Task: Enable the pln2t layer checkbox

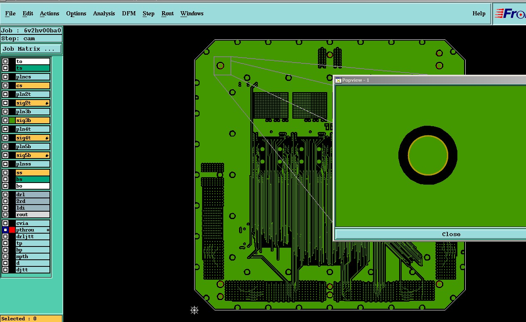Action: 5,94
